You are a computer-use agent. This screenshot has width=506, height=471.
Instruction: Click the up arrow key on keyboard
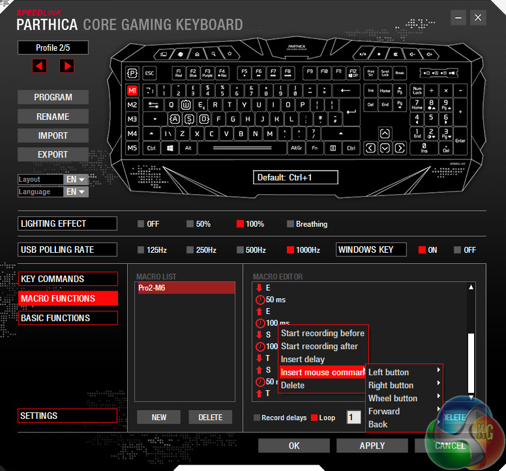(x=385, y=134)
